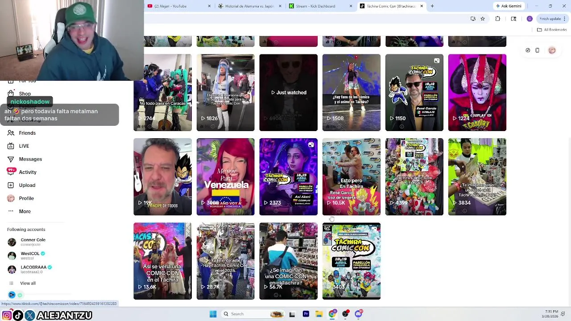
Task: Click the install app icon in address bar
Action: click(473, 19)
